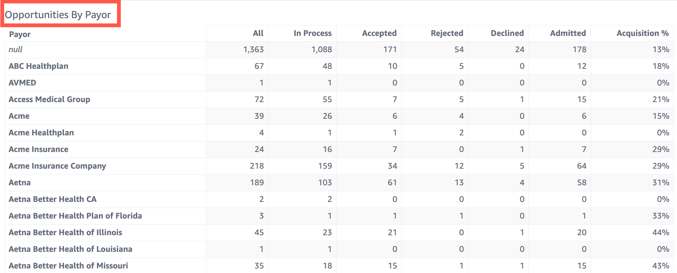
Task: Sort table by Accepted column
Action: coord(379,33)
